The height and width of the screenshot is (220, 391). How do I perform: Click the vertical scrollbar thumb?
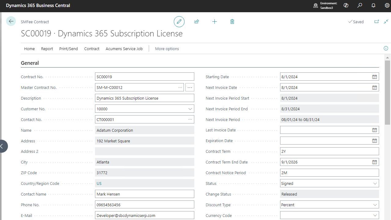click(x=388, y=92)
